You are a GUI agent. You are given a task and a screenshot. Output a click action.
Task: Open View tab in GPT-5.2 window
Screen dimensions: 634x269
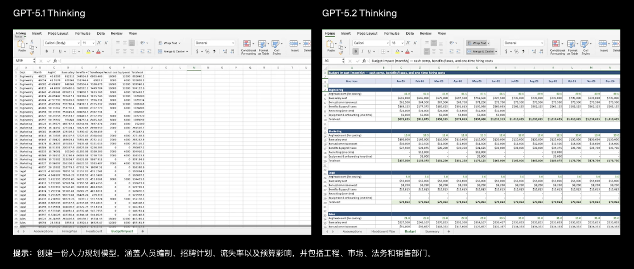[442, 33]
